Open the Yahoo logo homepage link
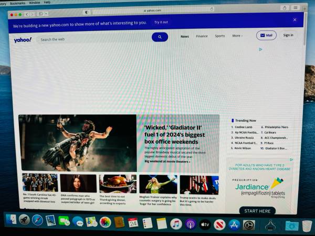Viewport: 315px width, 236px height. [x=23, y=39]
